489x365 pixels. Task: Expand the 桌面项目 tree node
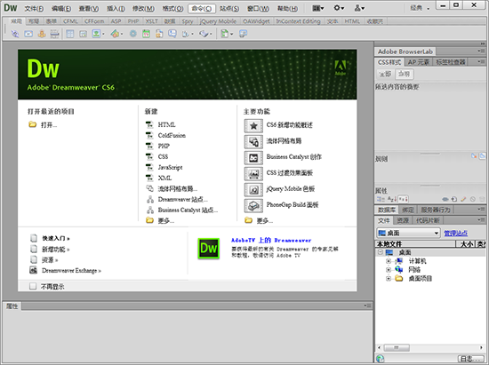[389, 279]
